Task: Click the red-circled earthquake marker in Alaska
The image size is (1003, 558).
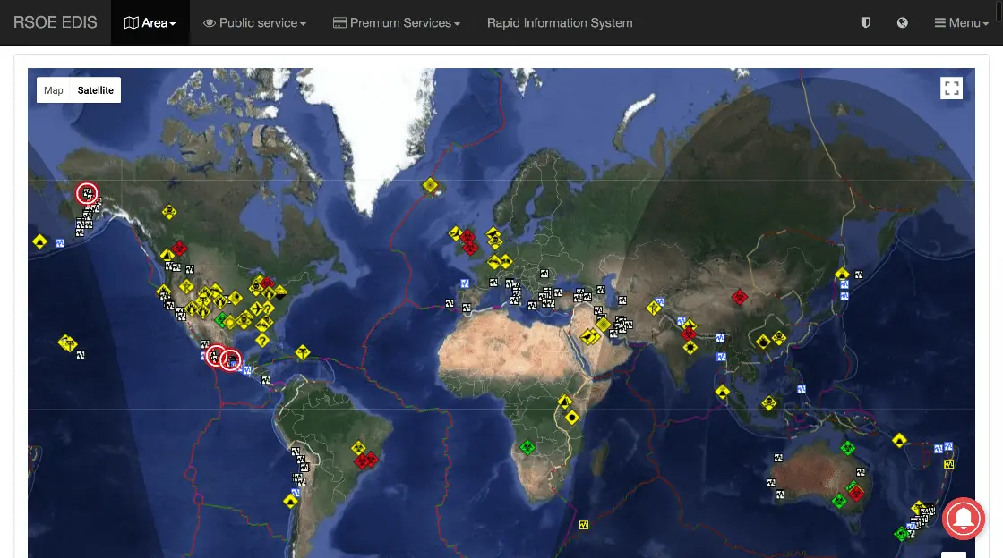Action: pos(87,192)
